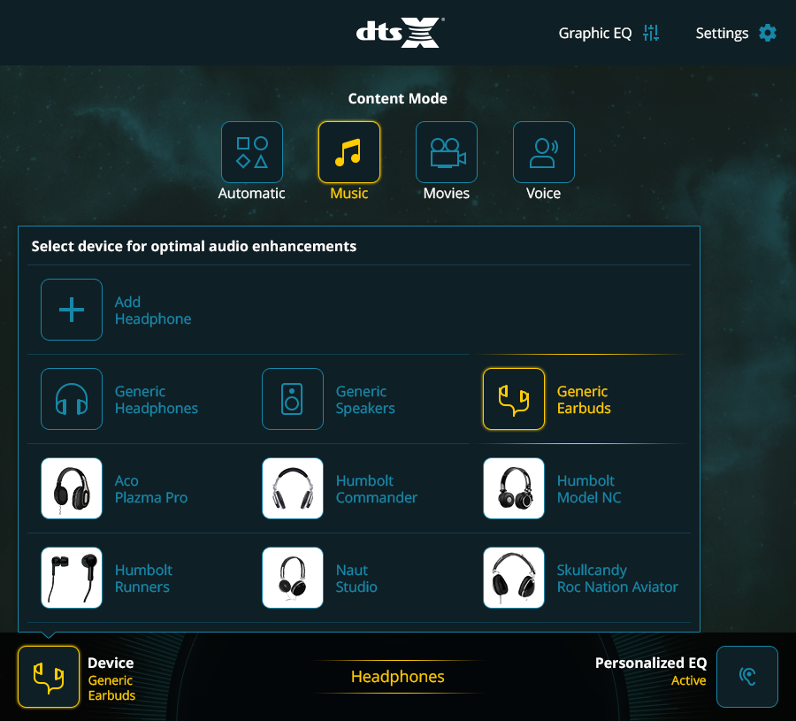Open the Graphic EQ sliders icon

click(x=650, y=33)
